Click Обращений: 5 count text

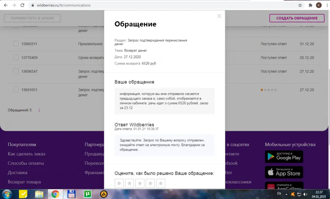point(19,110)
